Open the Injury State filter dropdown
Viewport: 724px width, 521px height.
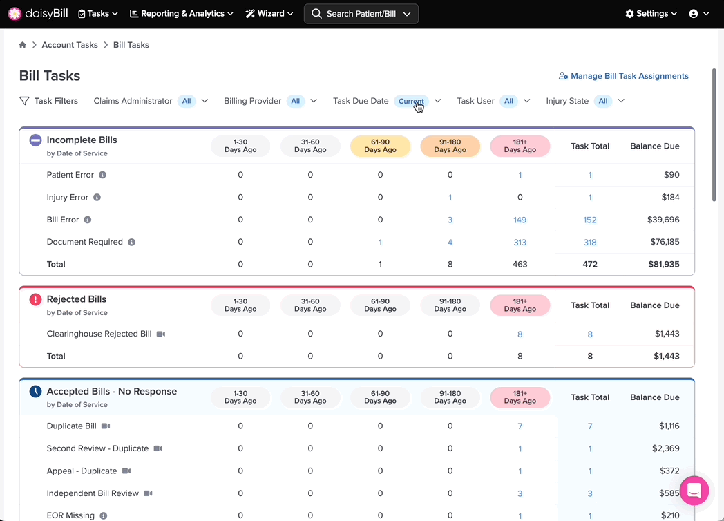621,101
